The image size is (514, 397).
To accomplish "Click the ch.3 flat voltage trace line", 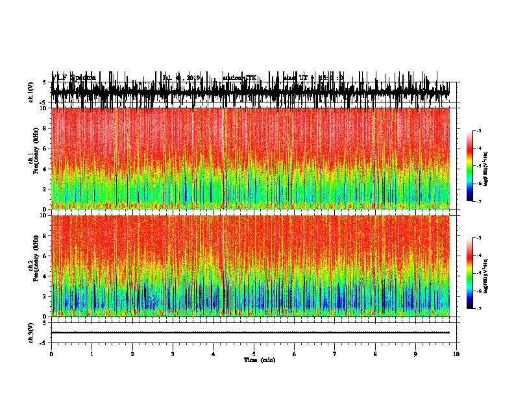I will (x=251, y=333).
